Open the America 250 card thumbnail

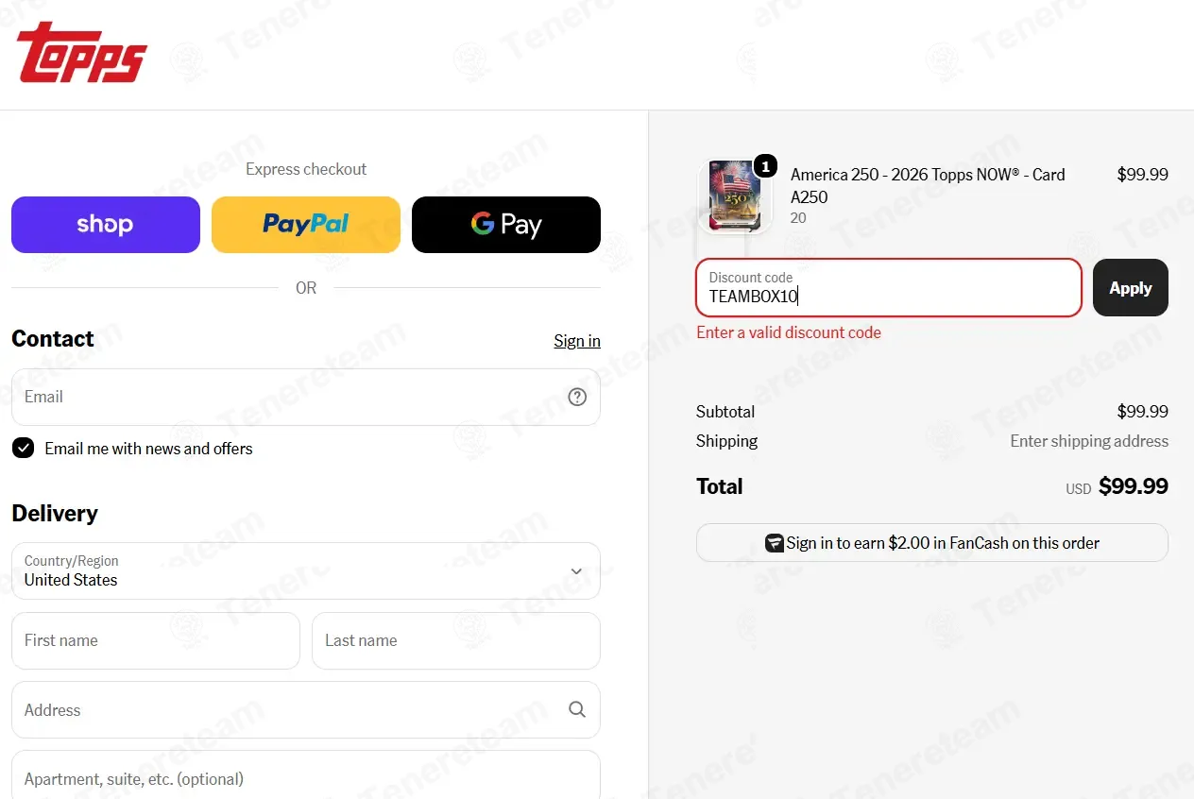pyautogui.click(x=734, y=196)
